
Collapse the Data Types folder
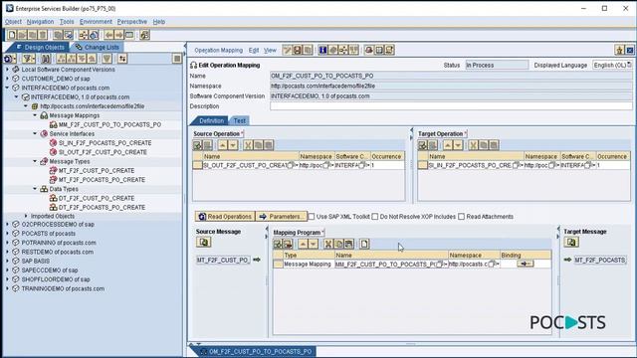coord(35,189)
